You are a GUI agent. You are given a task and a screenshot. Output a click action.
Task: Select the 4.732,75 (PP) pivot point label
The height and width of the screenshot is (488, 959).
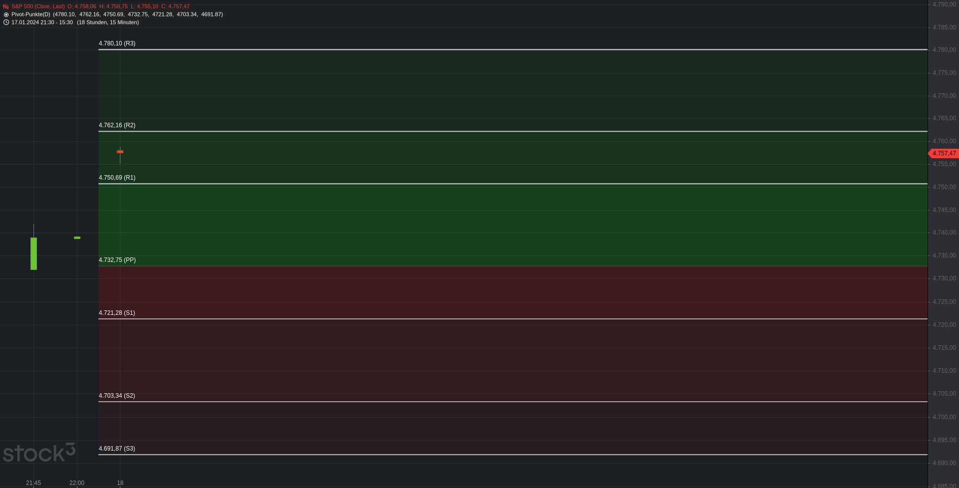(x=117, y=260)
